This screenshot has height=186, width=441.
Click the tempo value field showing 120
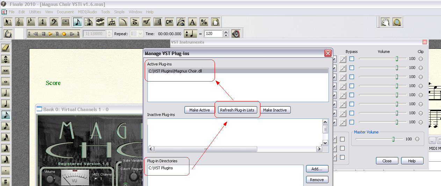pyautogui.click(x=214, y=34)
